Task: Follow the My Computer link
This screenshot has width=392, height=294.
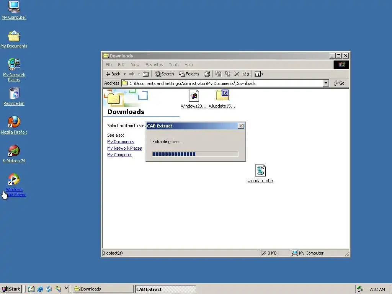Action: [x=119, y=155]
